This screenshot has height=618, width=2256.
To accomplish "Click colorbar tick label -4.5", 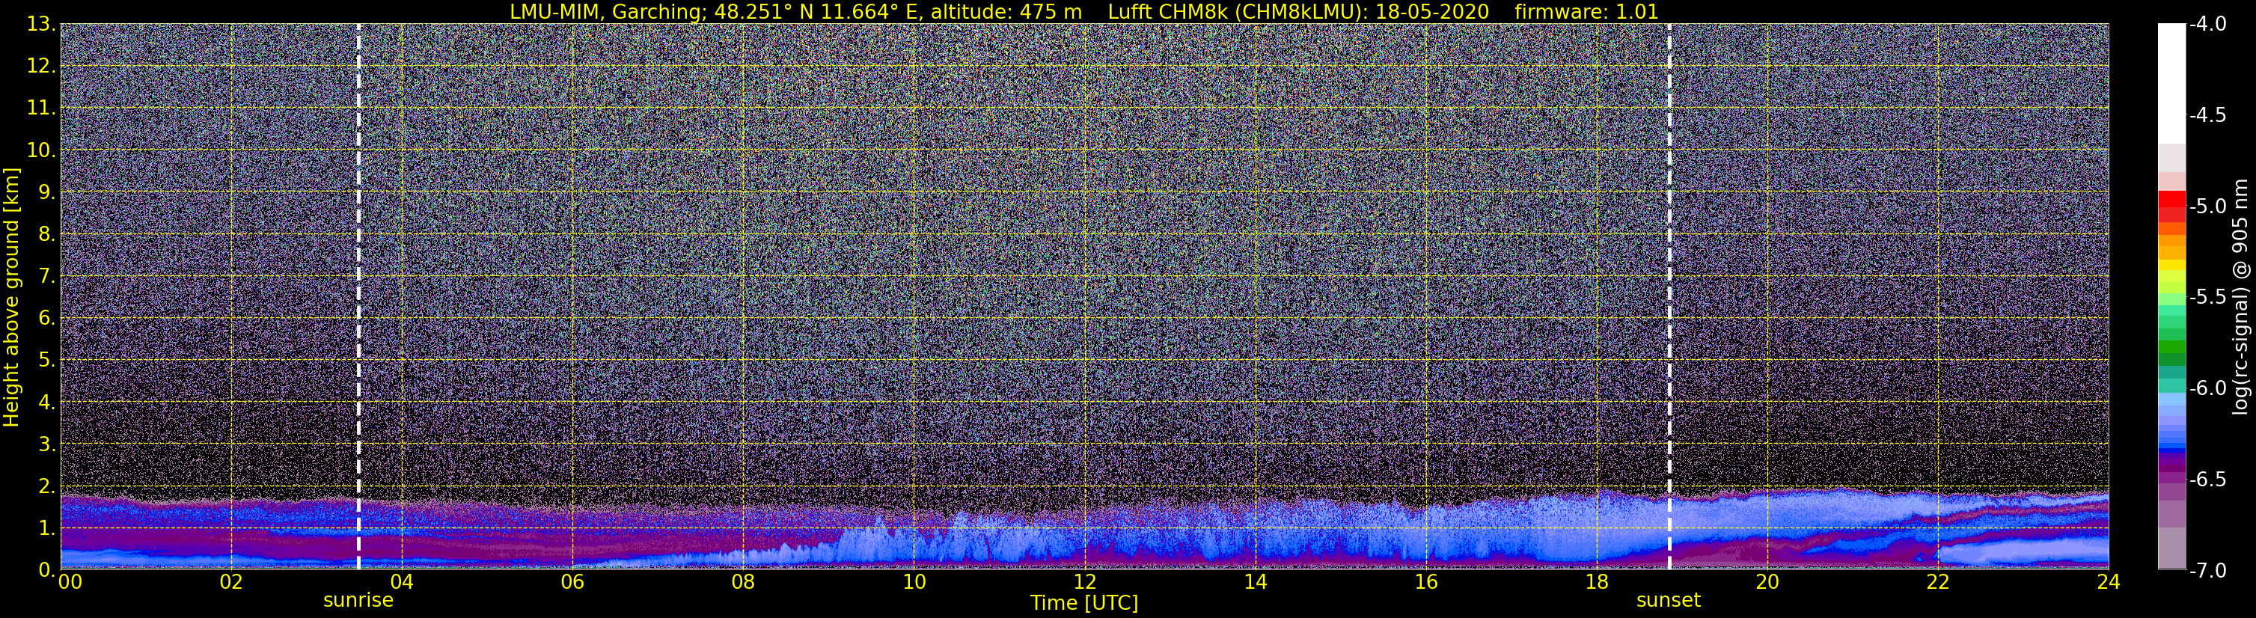I will pos(2209,115).
